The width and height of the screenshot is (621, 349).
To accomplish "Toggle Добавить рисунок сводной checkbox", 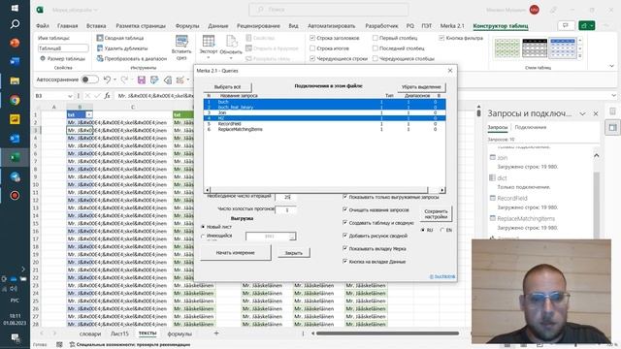I will click(x=345, y=236).
